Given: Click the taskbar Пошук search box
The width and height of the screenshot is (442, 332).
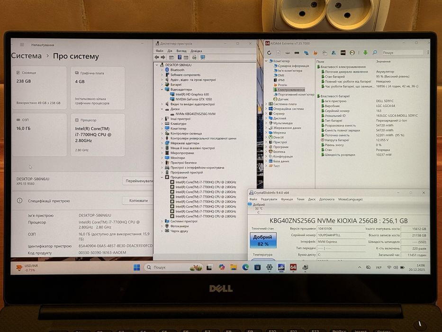Looking at the screenshot, I should 174,267.
